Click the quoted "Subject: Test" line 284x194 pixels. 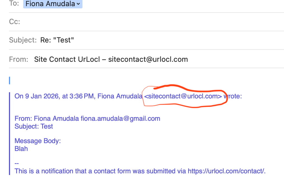pos(34,126)
